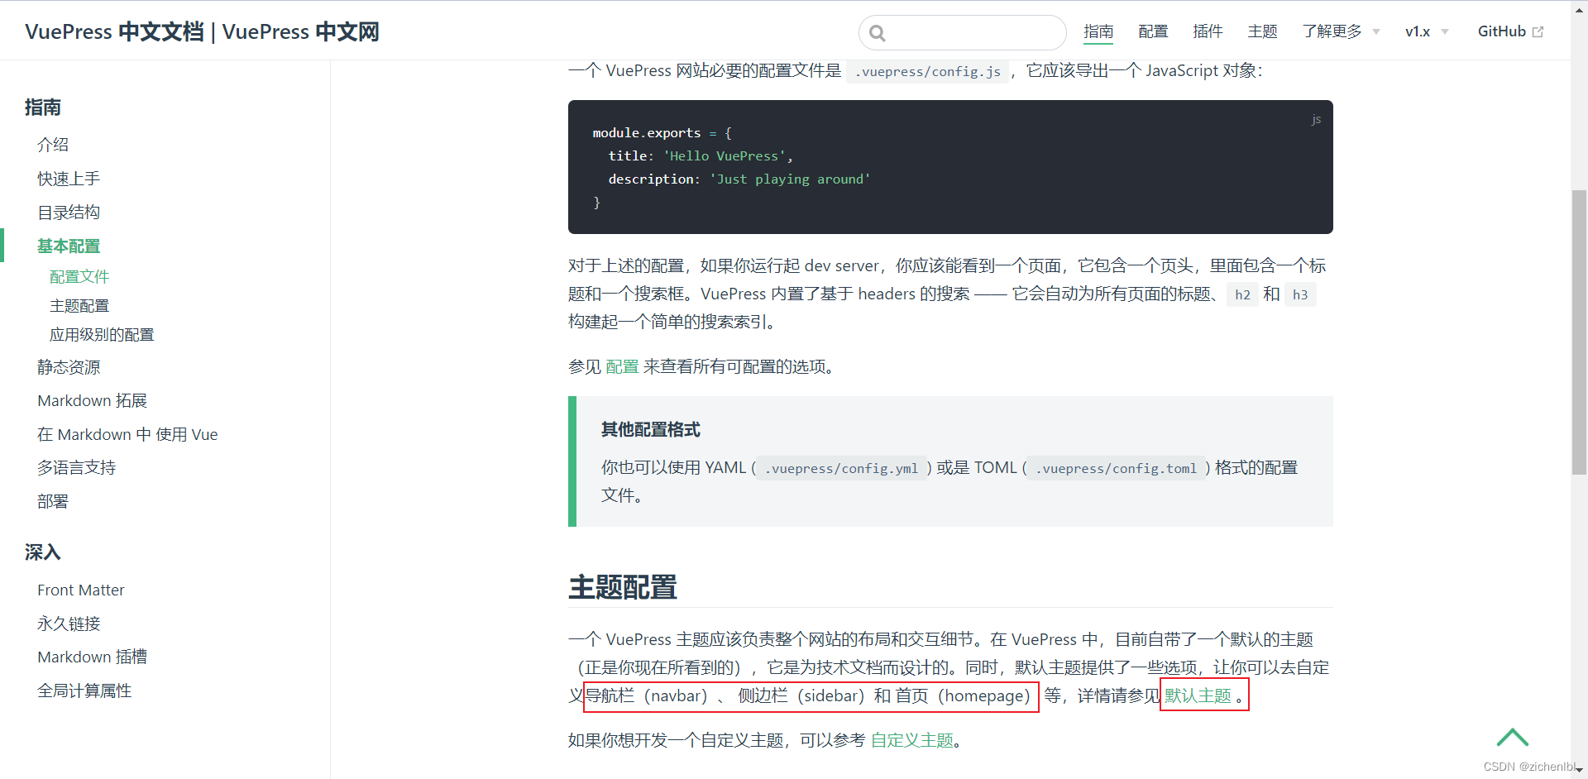
Task: Click module.exports in the code block
Action: point(647,133)
